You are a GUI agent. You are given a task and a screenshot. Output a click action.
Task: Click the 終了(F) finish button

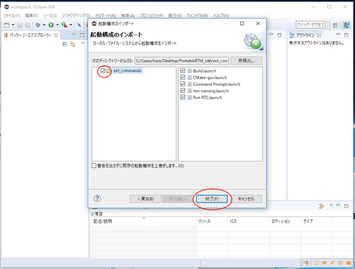212,199
